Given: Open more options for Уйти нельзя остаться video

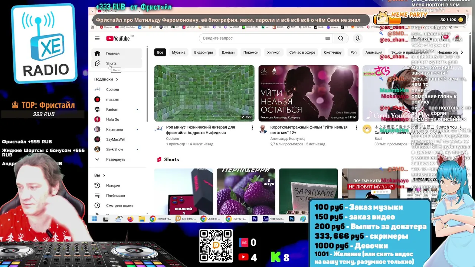Looking at the screenshot, I should 356,128.
